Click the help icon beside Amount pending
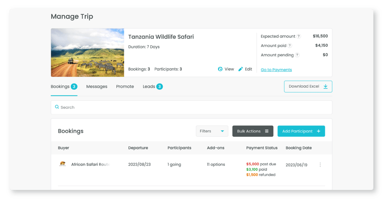The height and width of the screenshot is (199, 383). pos(297,55)
